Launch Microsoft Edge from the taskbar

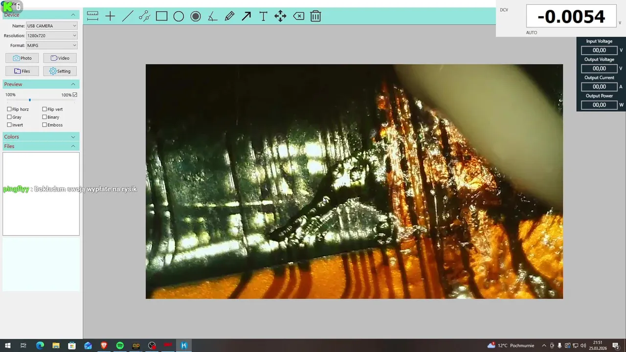tap(40, 346)
